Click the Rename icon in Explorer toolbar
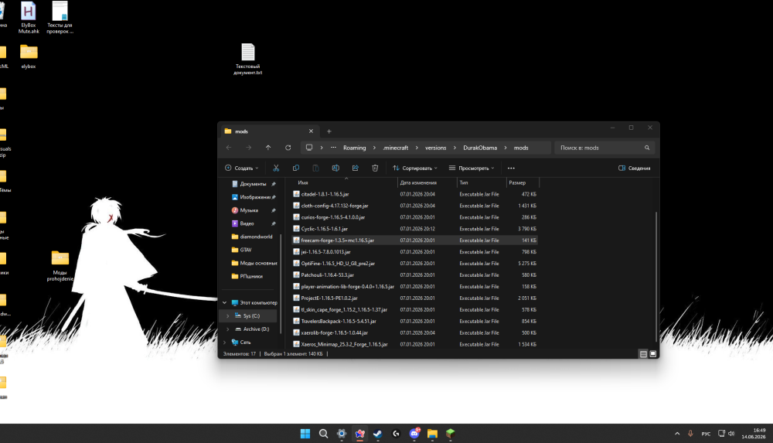The height and width of the screenshot is (443, 773). (335, 169)
